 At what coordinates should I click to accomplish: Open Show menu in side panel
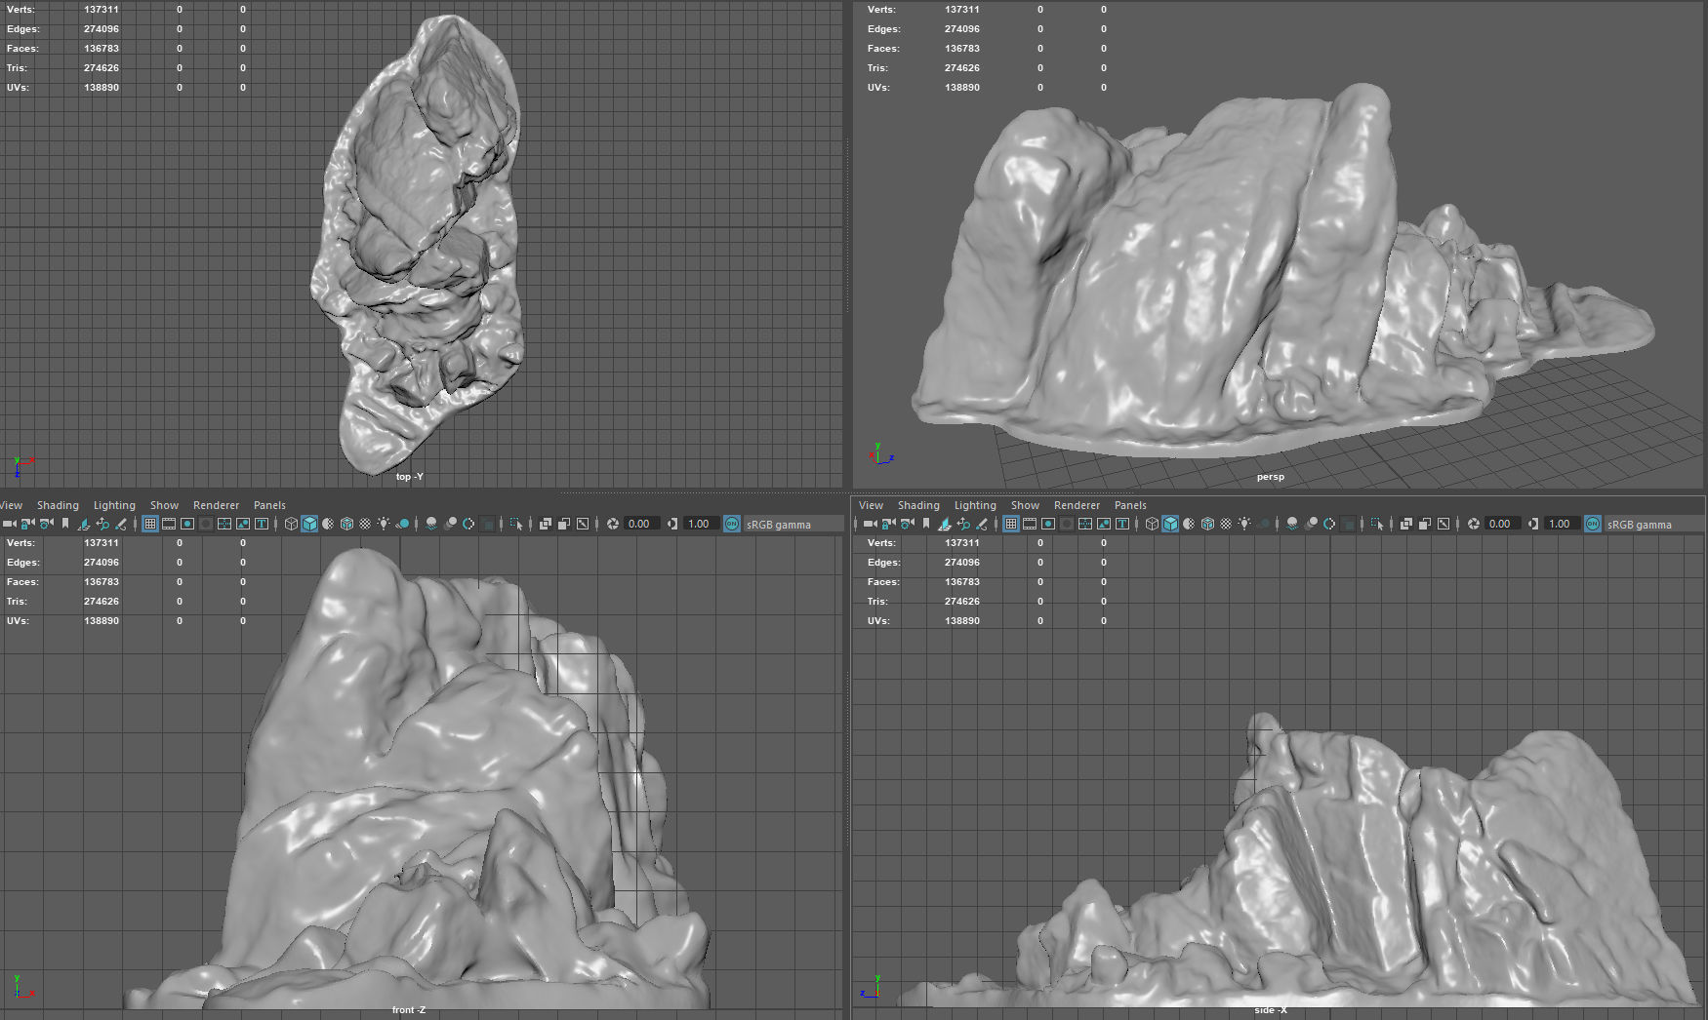pos(1025,505)
